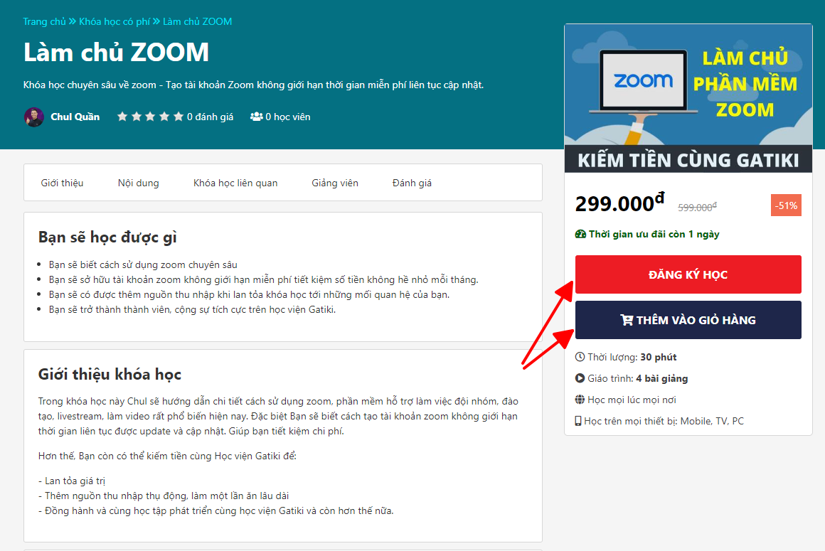Screen dimensions: 825x551
Task: Click the clock icon next to Thời lượng
Action: point(580,357)
